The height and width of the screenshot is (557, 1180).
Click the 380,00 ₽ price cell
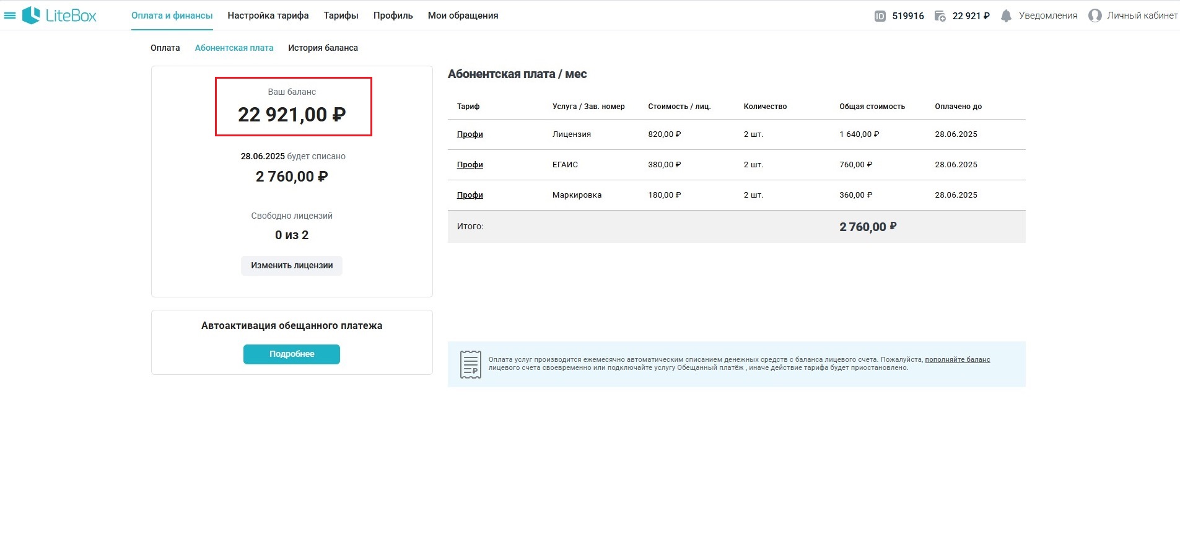(x=665, y=165)
